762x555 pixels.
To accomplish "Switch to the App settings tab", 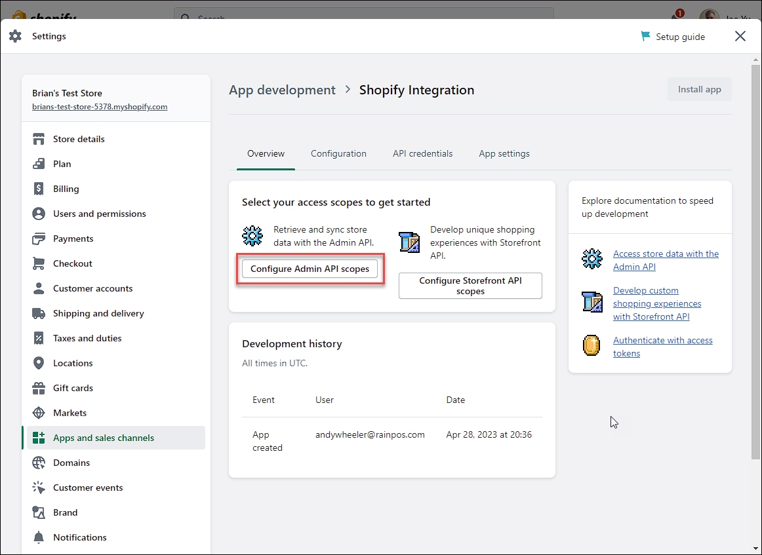I will point(504,153).
